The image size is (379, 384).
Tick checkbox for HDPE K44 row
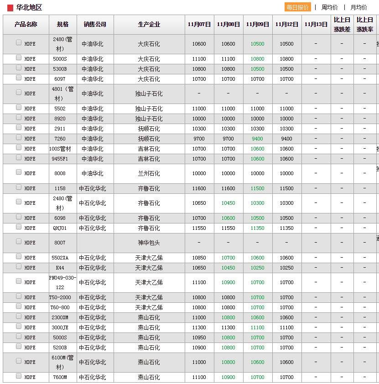(x=19, y=266)
